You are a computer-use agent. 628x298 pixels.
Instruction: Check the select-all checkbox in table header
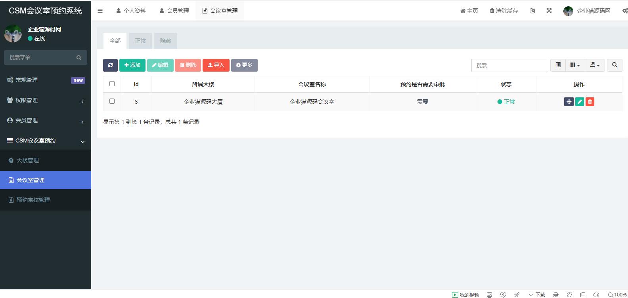click(x=112, y=84)
